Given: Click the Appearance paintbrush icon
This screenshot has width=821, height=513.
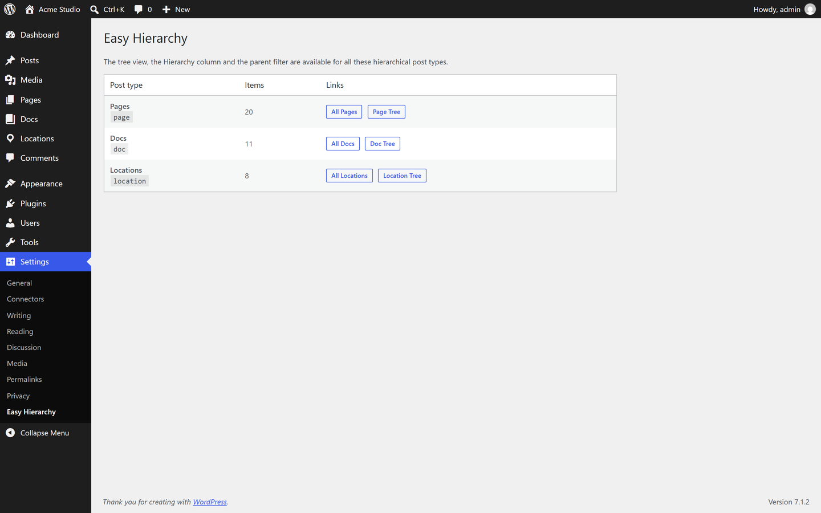Looking at the screenshot, I should (x=10, y=184).
